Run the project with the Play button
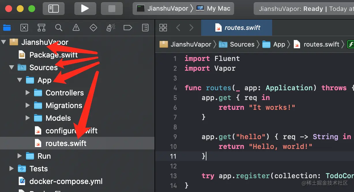354x192 pixels. (x=85, y=8)
